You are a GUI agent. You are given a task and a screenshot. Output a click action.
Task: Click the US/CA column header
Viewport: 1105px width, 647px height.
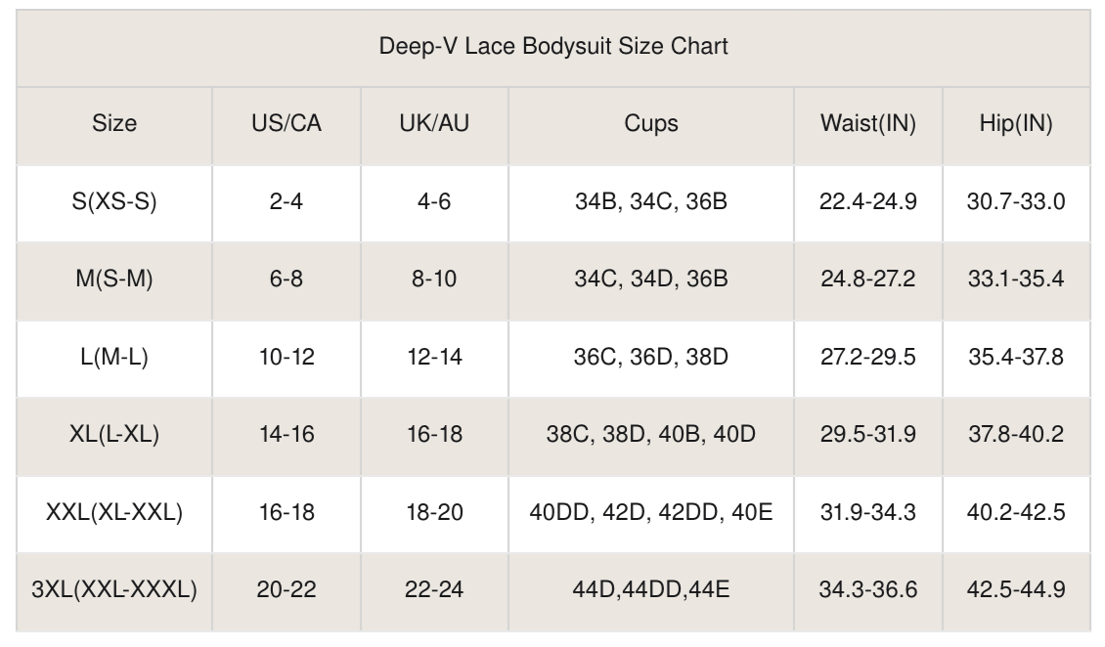point(287,124)
